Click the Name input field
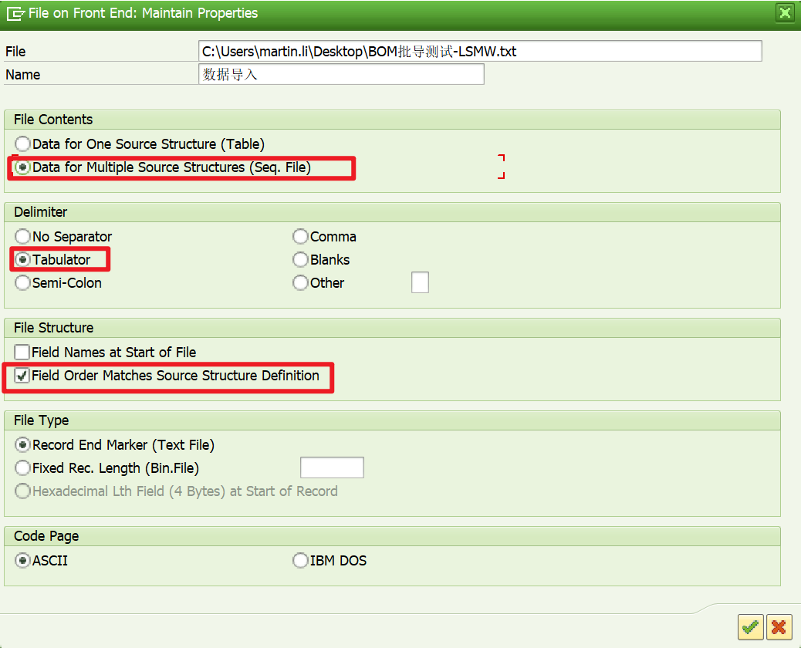The image size is (801, 648). 341,74
